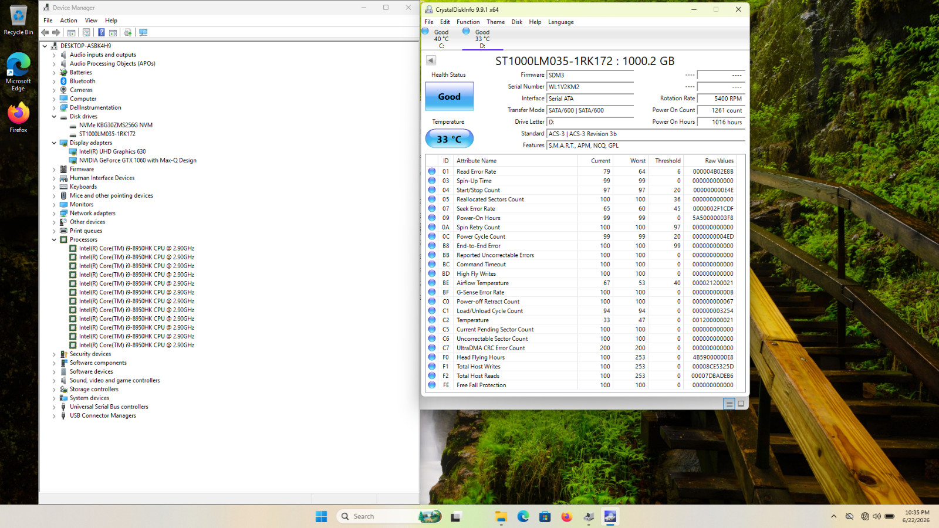The image size is (939, 528).
Task: Expand the Network adapters category
Action: [54, 213]
